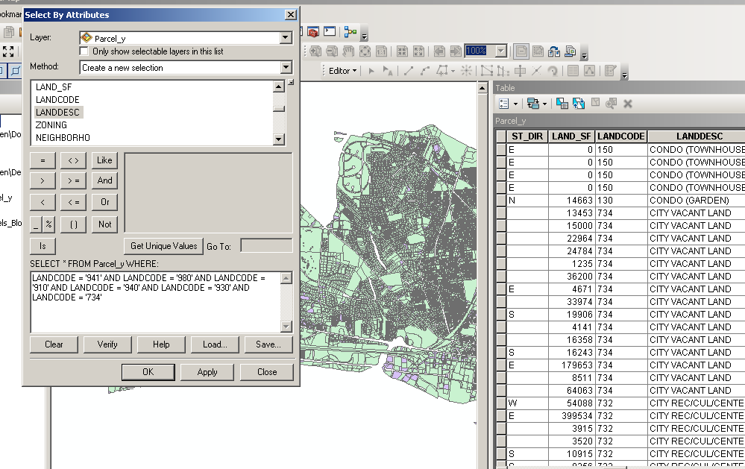The image size is (745, 469).
Task: Click the field list scrollbar down arrow
Action: pyautogui.click(x=279, y=139)
